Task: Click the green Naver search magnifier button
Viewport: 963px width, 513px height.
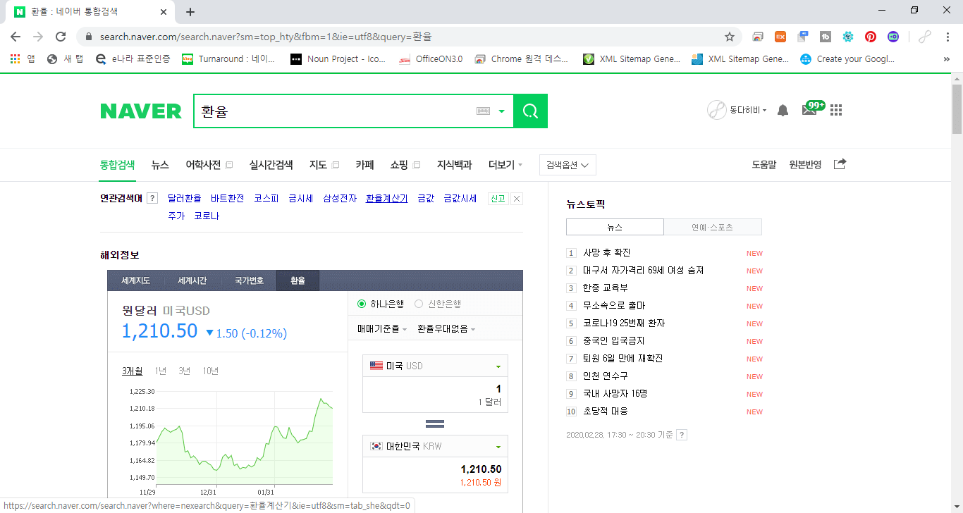Action: pyautogui.click(x=530, y=111)
